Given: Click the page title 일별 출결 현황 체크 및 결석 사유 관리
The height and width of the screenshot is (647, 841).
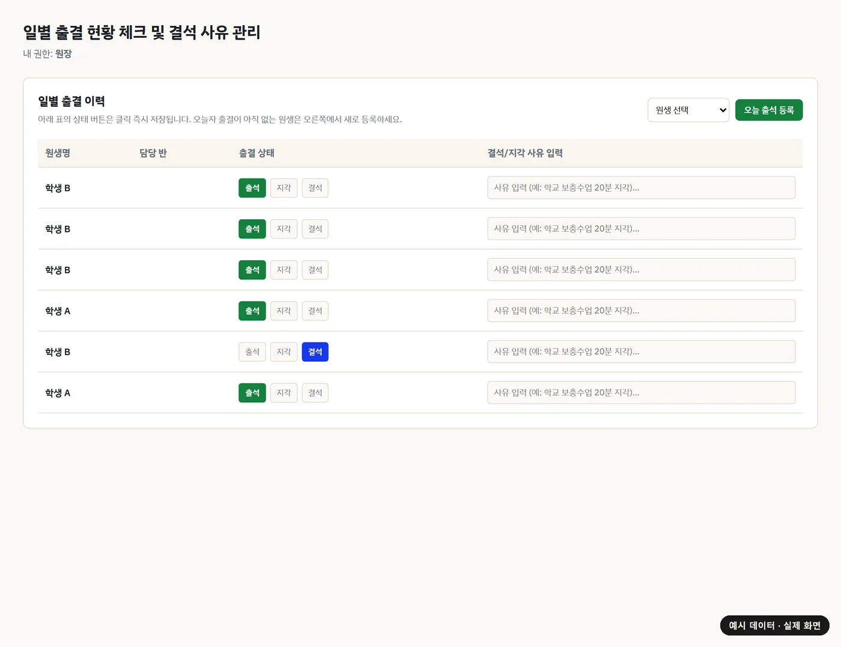Looking at the screenshot, I should [142, 32].
